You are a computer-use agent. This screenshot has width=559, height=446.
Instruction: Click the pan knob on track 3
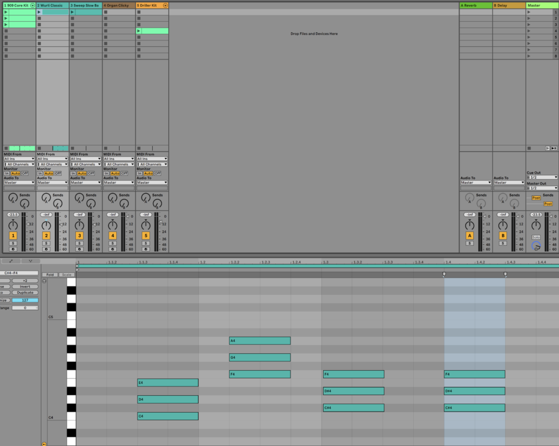pos(79,225)
